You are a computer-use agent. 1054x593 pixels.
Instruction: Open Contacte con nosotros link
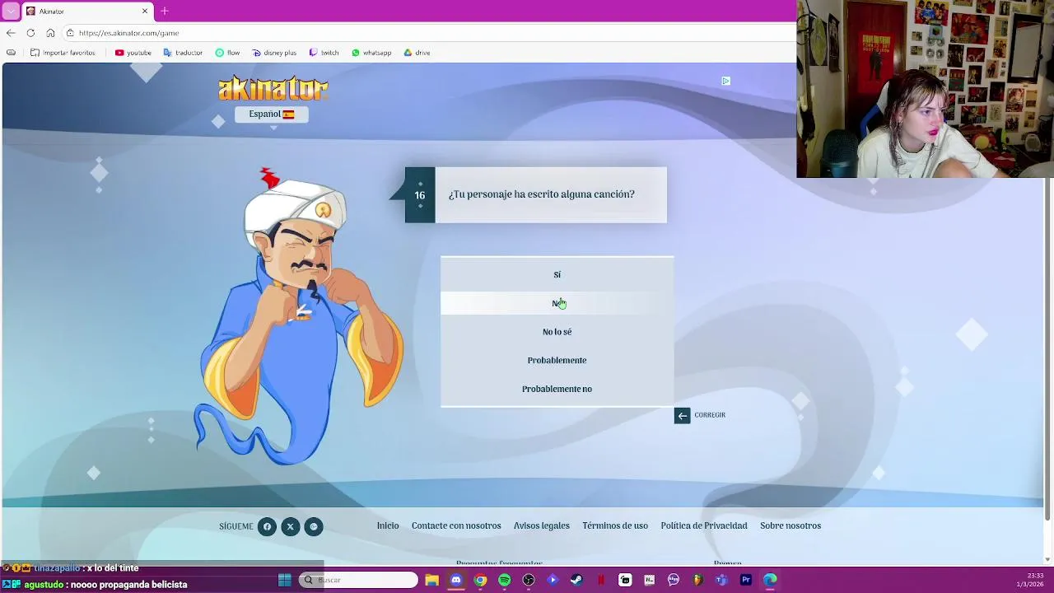tap(456, 525)
